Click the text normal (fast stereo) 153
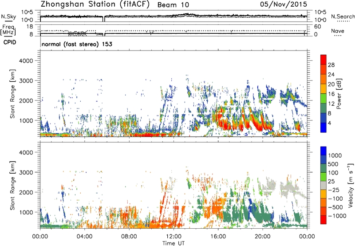This screenshot has width=355, height=246. coord(77,44)
